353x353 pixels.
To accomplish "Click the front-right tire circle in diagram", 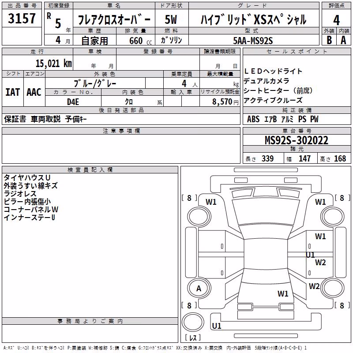I will pos(333,217).
